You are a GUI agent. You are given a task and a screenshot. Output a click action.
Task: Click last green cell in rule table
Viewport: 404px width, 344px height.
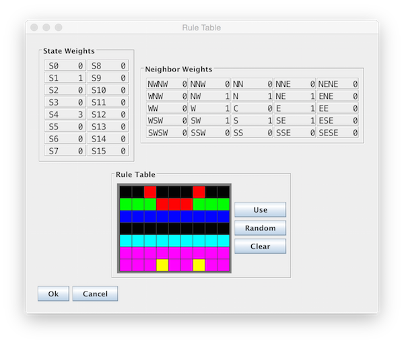coord(224,204)
